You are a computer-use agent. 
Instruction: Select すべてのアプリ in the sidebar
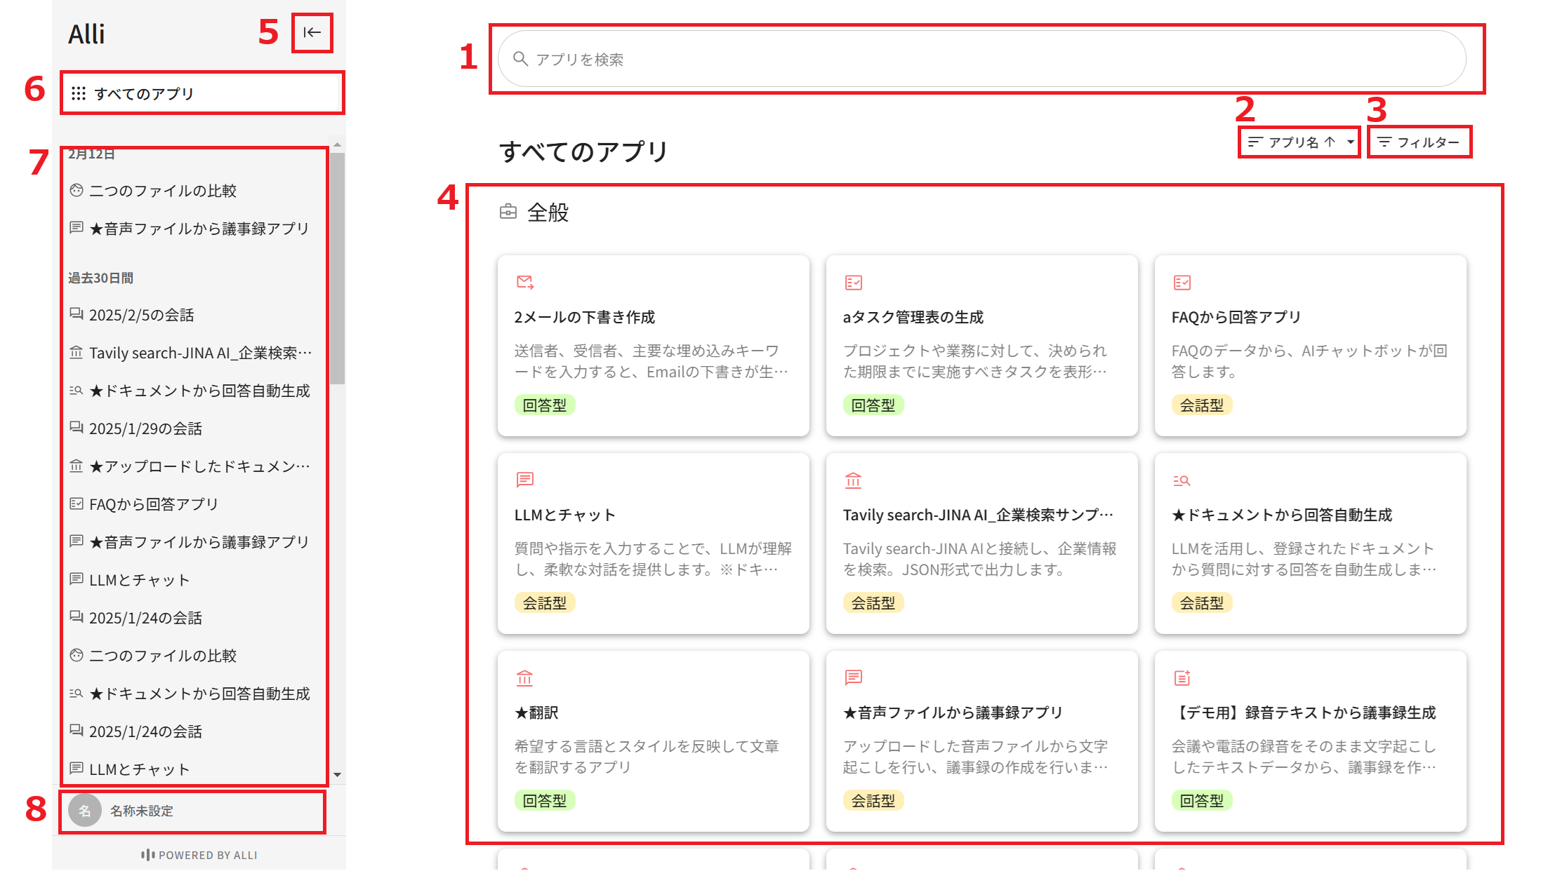(x=144, y=93)
